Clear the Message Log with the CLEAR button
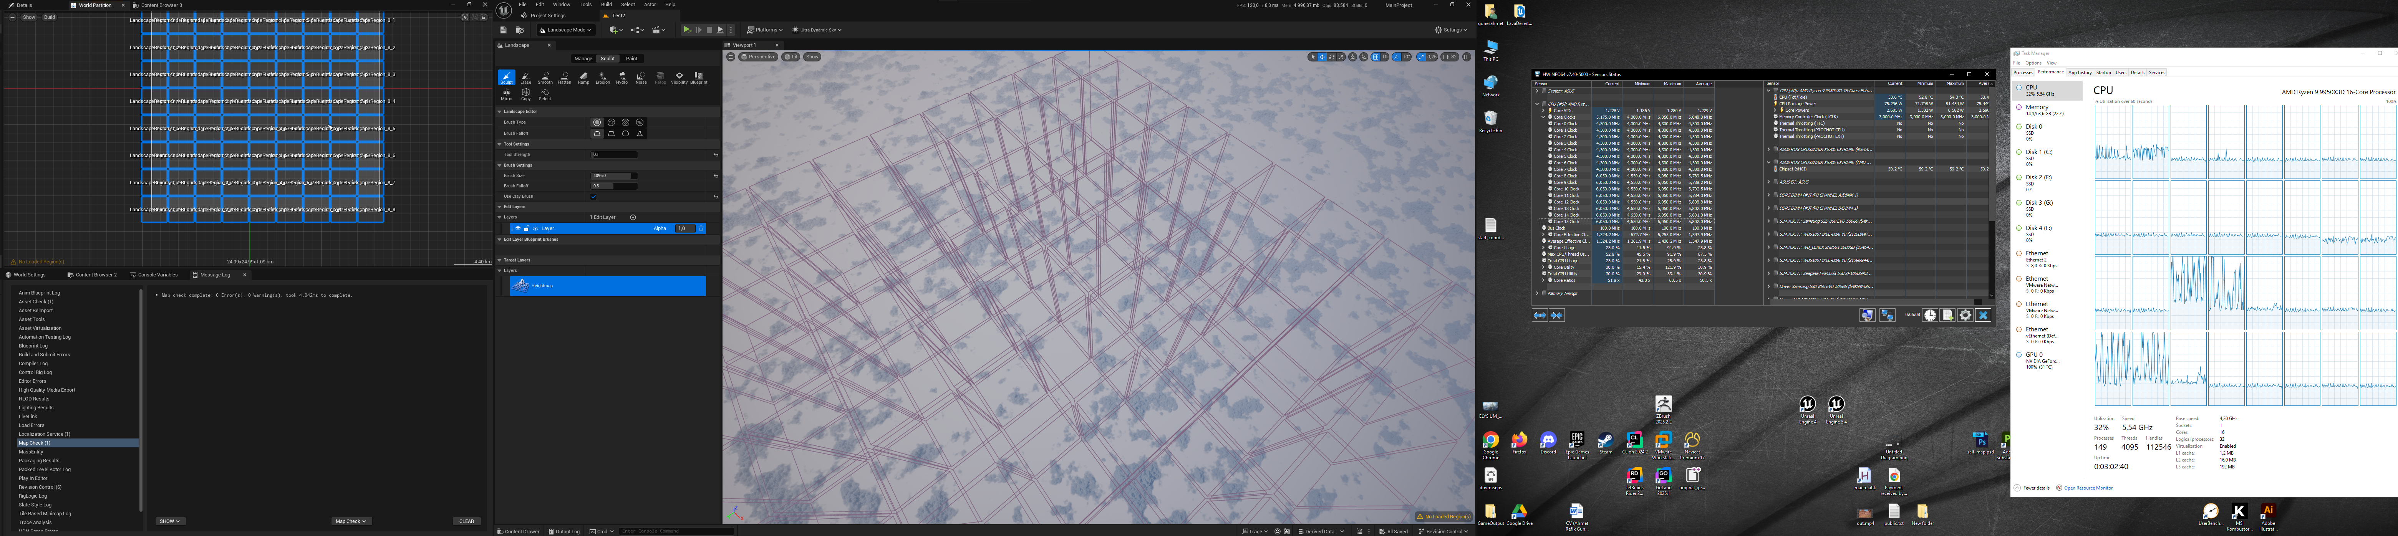The height and width of the screenshot is (536, 2398). [466, 521]
